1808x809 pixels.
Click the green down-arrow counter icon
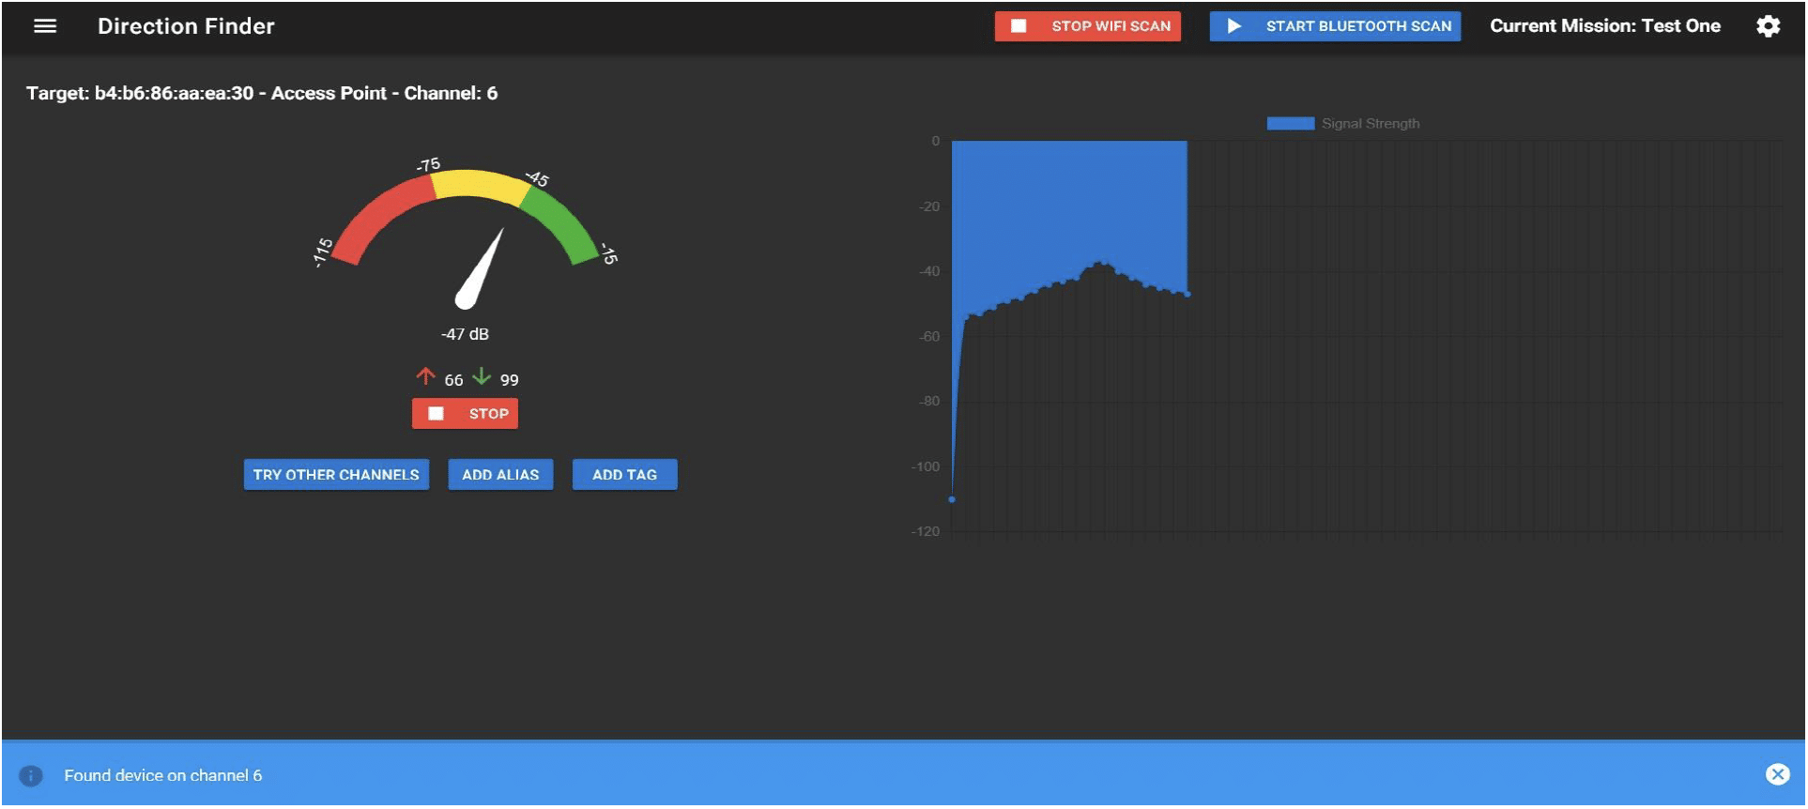[x=482, y=376]
